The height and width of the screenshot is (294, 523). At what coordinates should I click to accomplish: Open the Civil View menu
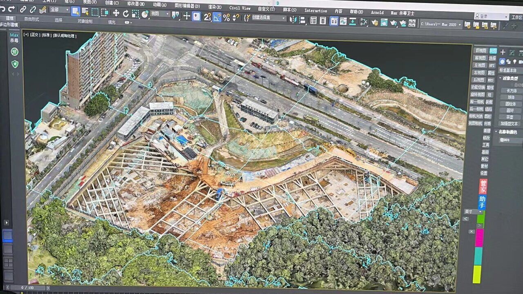(240, 8)
